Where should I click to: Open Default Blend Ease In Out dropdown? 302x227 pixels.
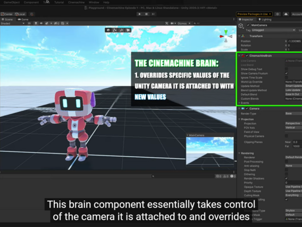293,94
